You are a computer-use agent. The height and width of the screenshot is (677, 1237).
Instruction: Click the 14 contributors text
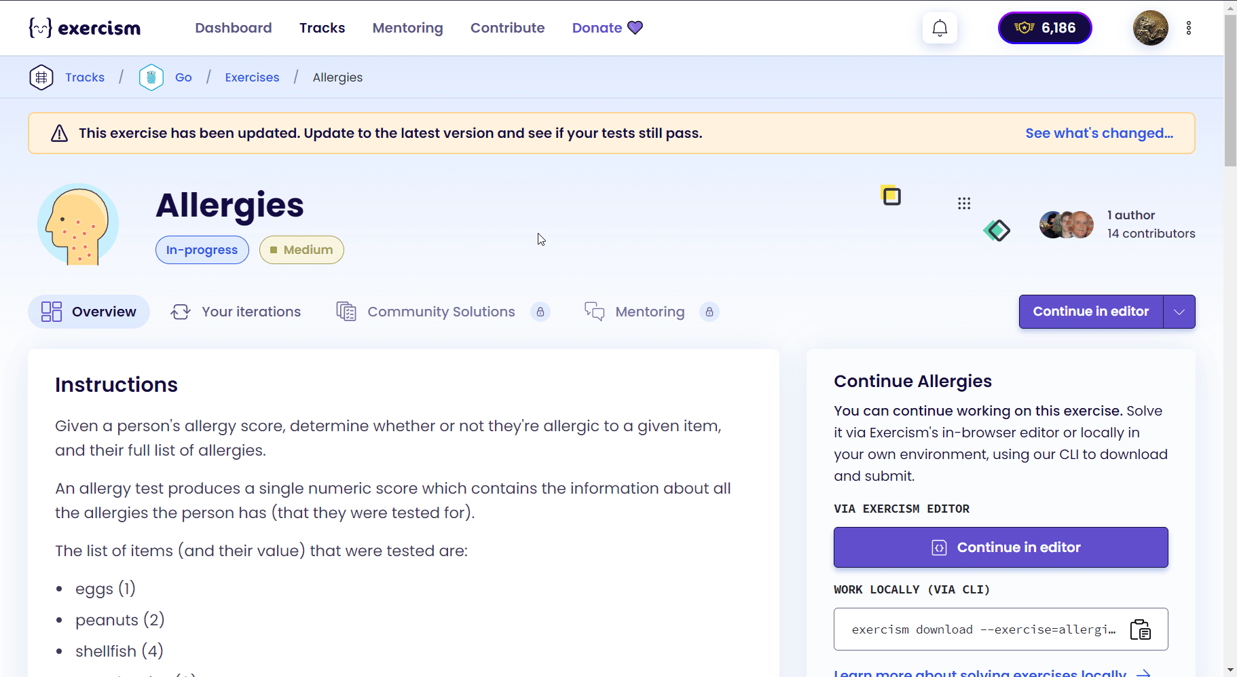pos(1151,234)
